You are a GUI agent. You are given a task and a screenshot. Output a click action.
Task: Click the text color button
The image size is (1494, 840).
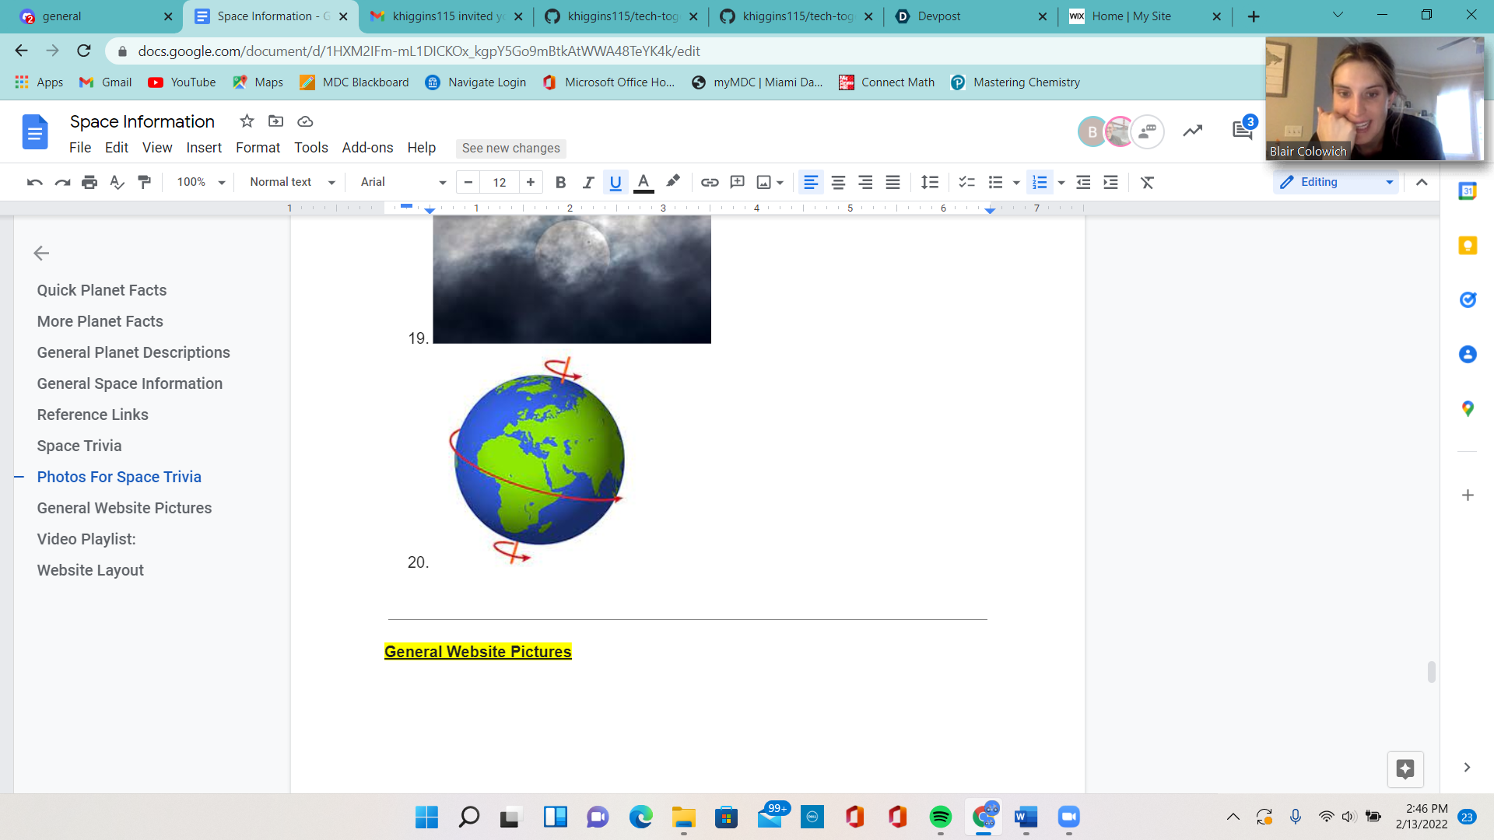643,182
